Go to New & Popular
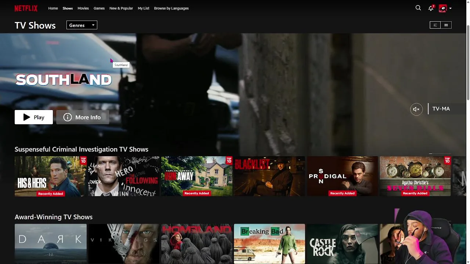The height and width of the screenshot is (264, 470). coord(121,8)
